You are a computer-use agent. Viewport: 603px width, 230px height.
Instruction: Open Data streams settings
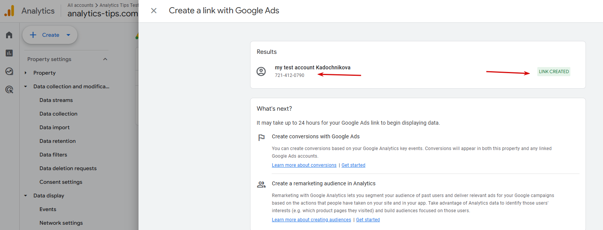pos(56,100)
